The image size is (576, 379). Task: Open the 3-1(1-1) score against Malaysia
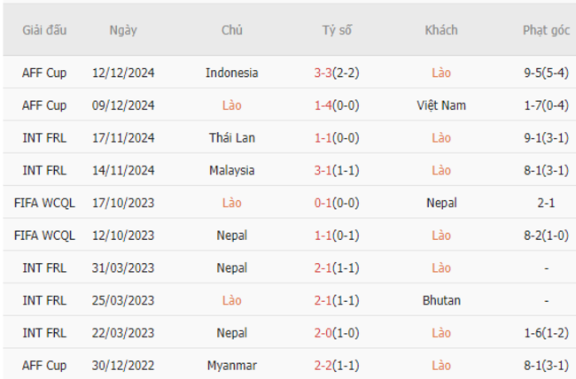pyautogui.click(x=337, y=170)
